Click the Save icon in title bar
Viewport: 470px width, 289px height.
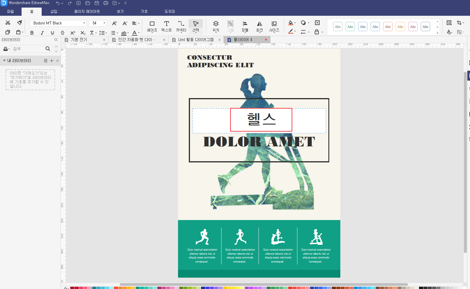tap(97, 3)
